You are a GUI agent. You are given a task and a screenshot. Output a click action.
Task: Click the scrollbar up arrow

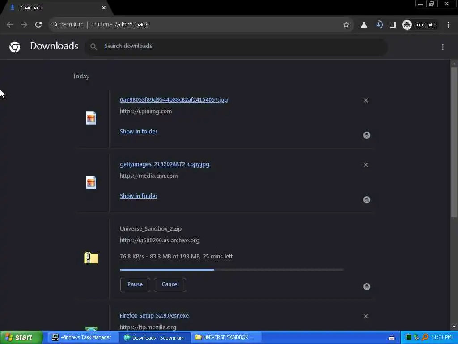[454, 64]
